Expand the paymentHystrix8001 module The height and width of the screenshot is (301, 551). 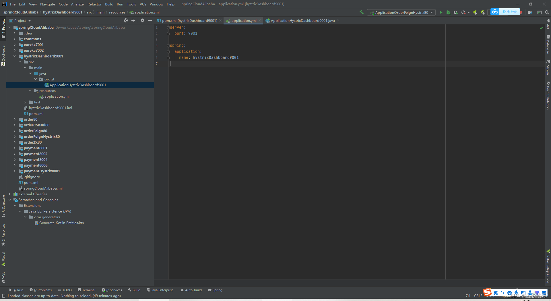click(15, 171)
